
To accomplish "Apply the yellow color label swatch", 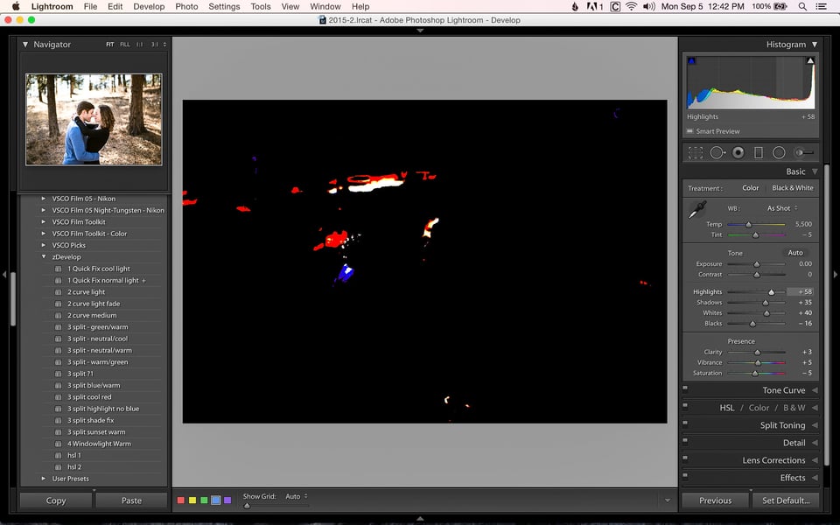I will (192, 500).
